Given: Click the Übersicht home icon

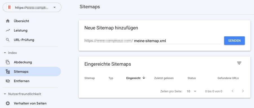Looking at the screenshot, I should pos(8,21).
